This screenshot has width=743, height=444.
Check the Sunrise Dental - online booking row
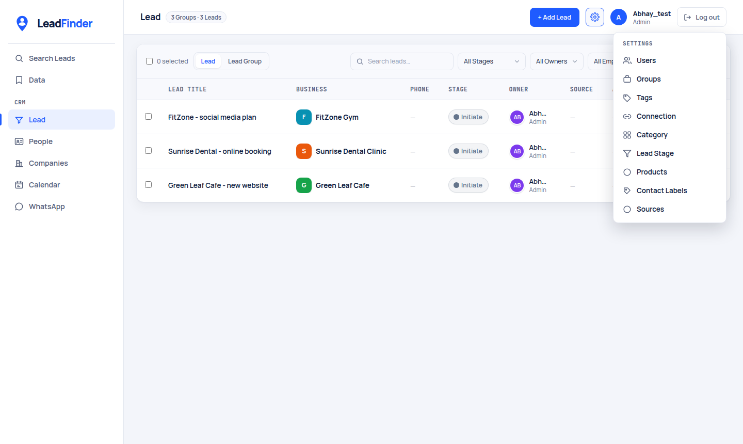[x=149, y=151]
